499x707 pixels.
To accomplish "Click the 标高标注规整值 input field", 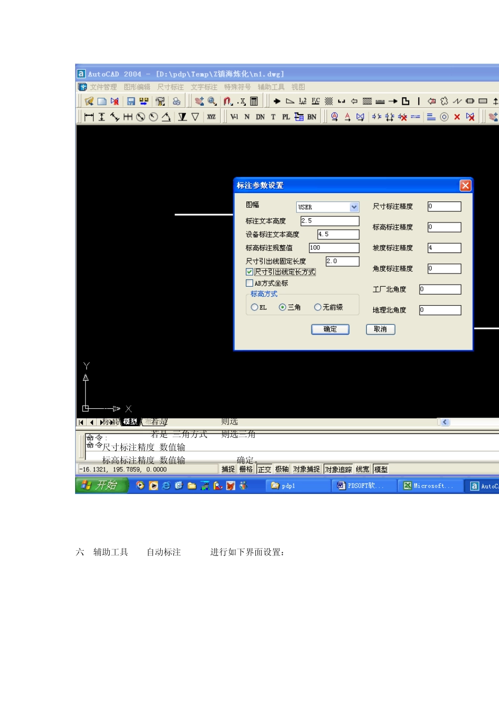I will [334, 248].
